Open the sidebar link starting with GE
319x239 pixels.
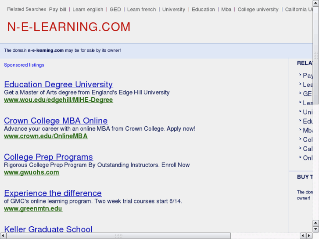[308, 93]
